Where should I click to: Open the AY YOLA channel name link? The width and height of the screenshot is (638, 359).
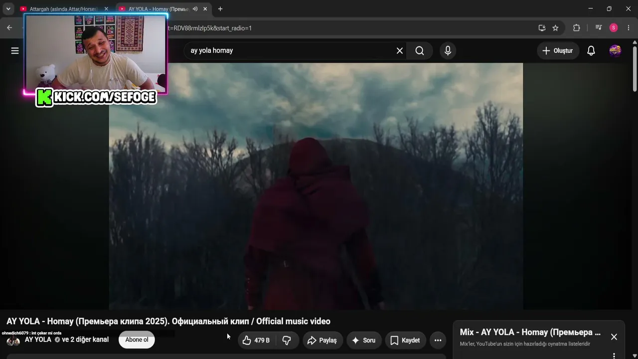[38, 340]
